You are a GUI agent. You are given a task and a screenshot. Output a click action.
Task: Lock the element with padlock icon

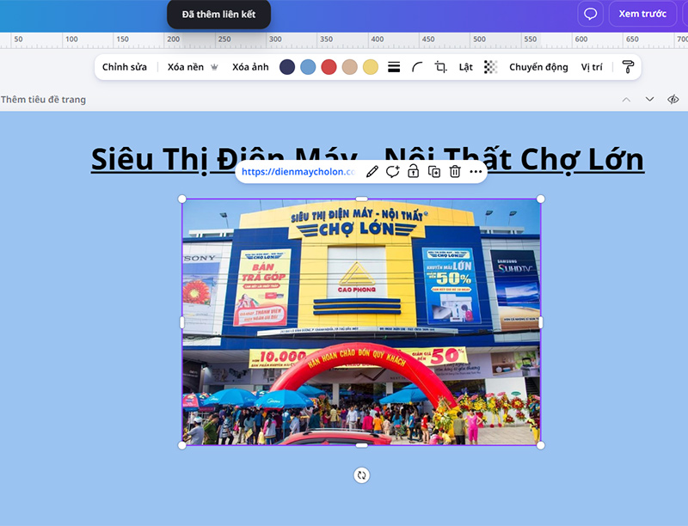[413, 172]
